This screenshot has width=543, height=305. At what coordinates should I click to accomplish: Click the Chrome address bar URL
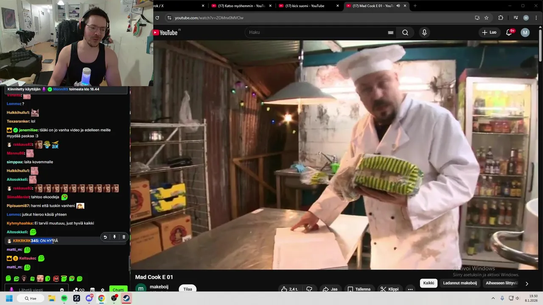(x=209, y=18)
